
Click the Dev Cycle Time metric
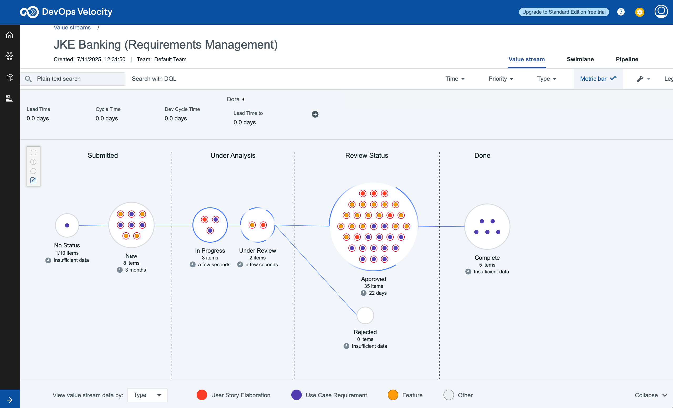[x=182, y=114]
